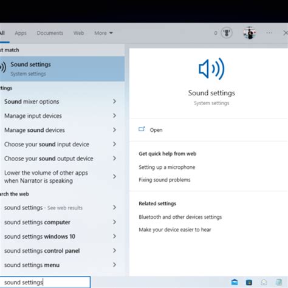Expand arrow for Lower the volume Narrator

click(x=114, y=176)
